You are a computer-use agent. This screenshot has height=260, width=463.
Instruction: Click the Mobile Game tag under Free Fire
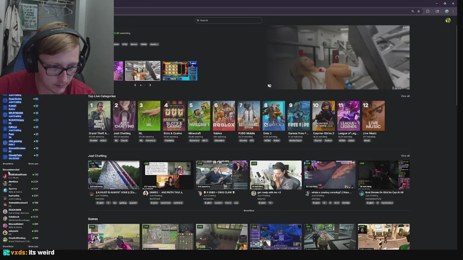[x=295, y=140]
